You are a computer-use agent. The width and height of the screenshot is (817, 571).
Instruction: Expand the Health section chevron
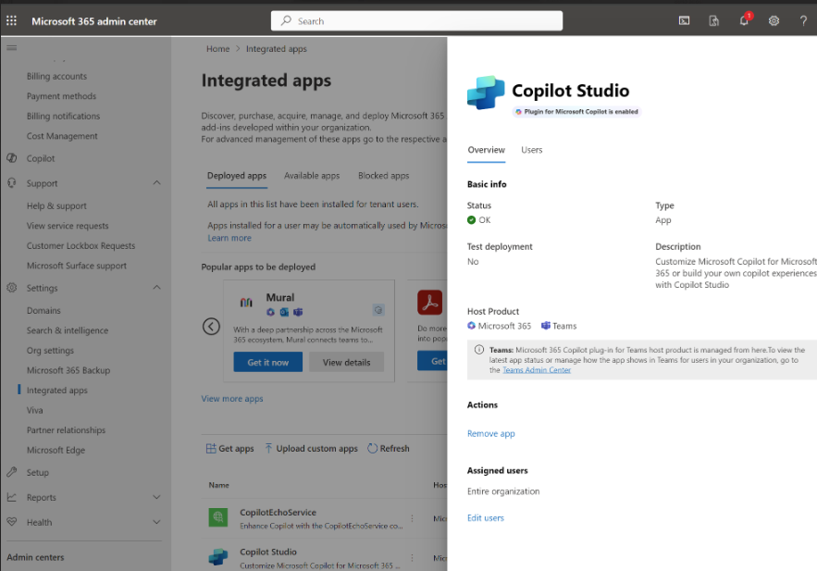[x=157, y=522]
